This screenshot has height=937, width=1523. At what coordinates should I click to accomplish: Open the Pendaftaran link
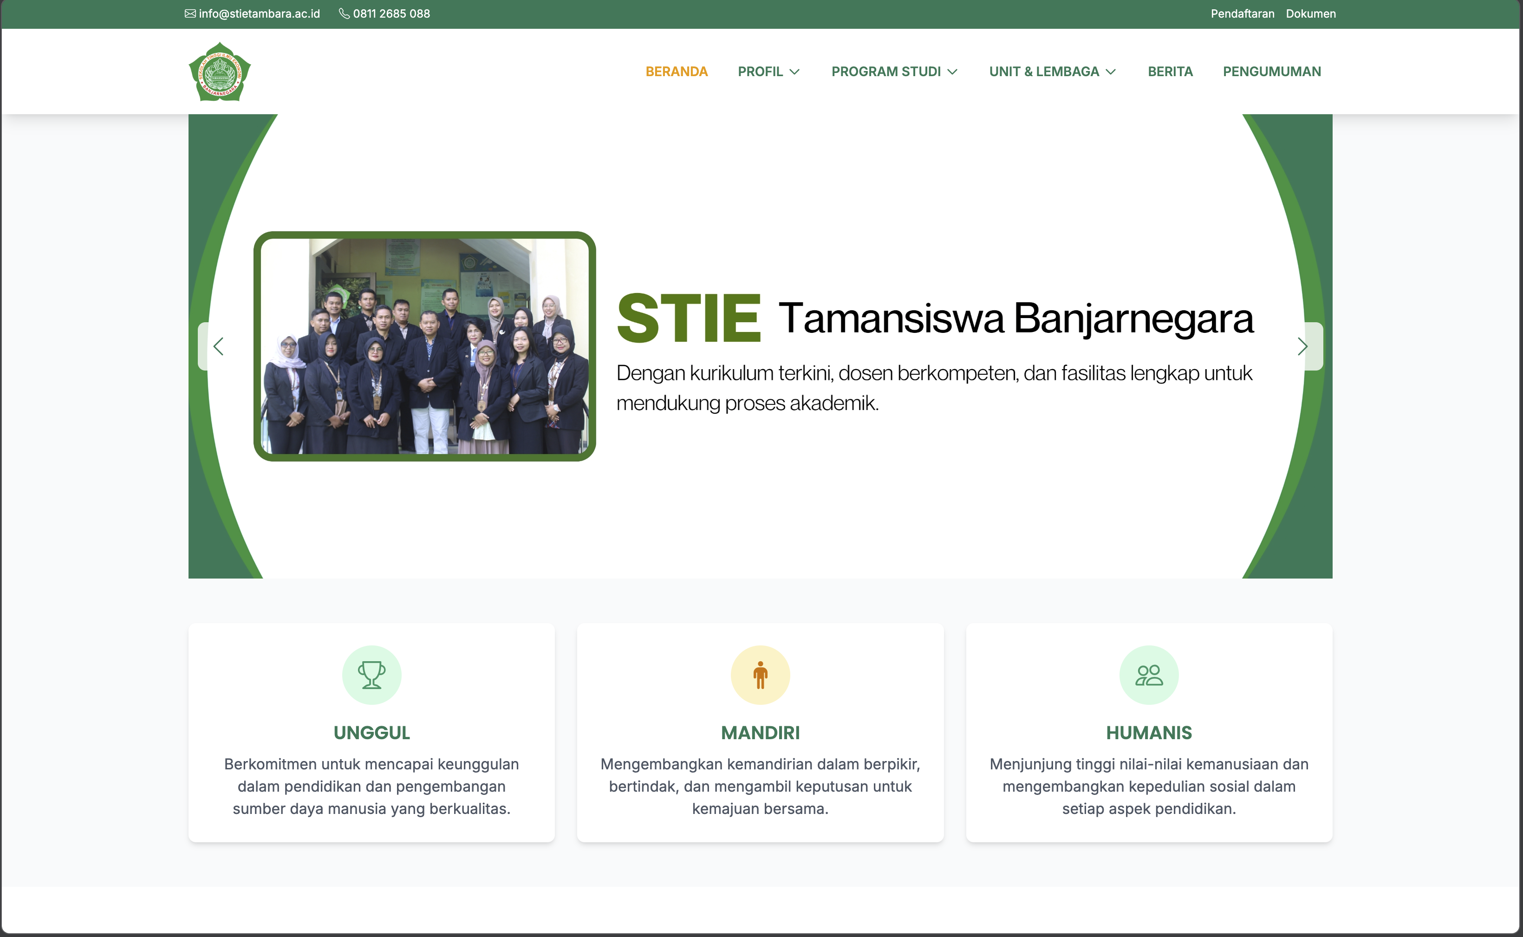1242,13
